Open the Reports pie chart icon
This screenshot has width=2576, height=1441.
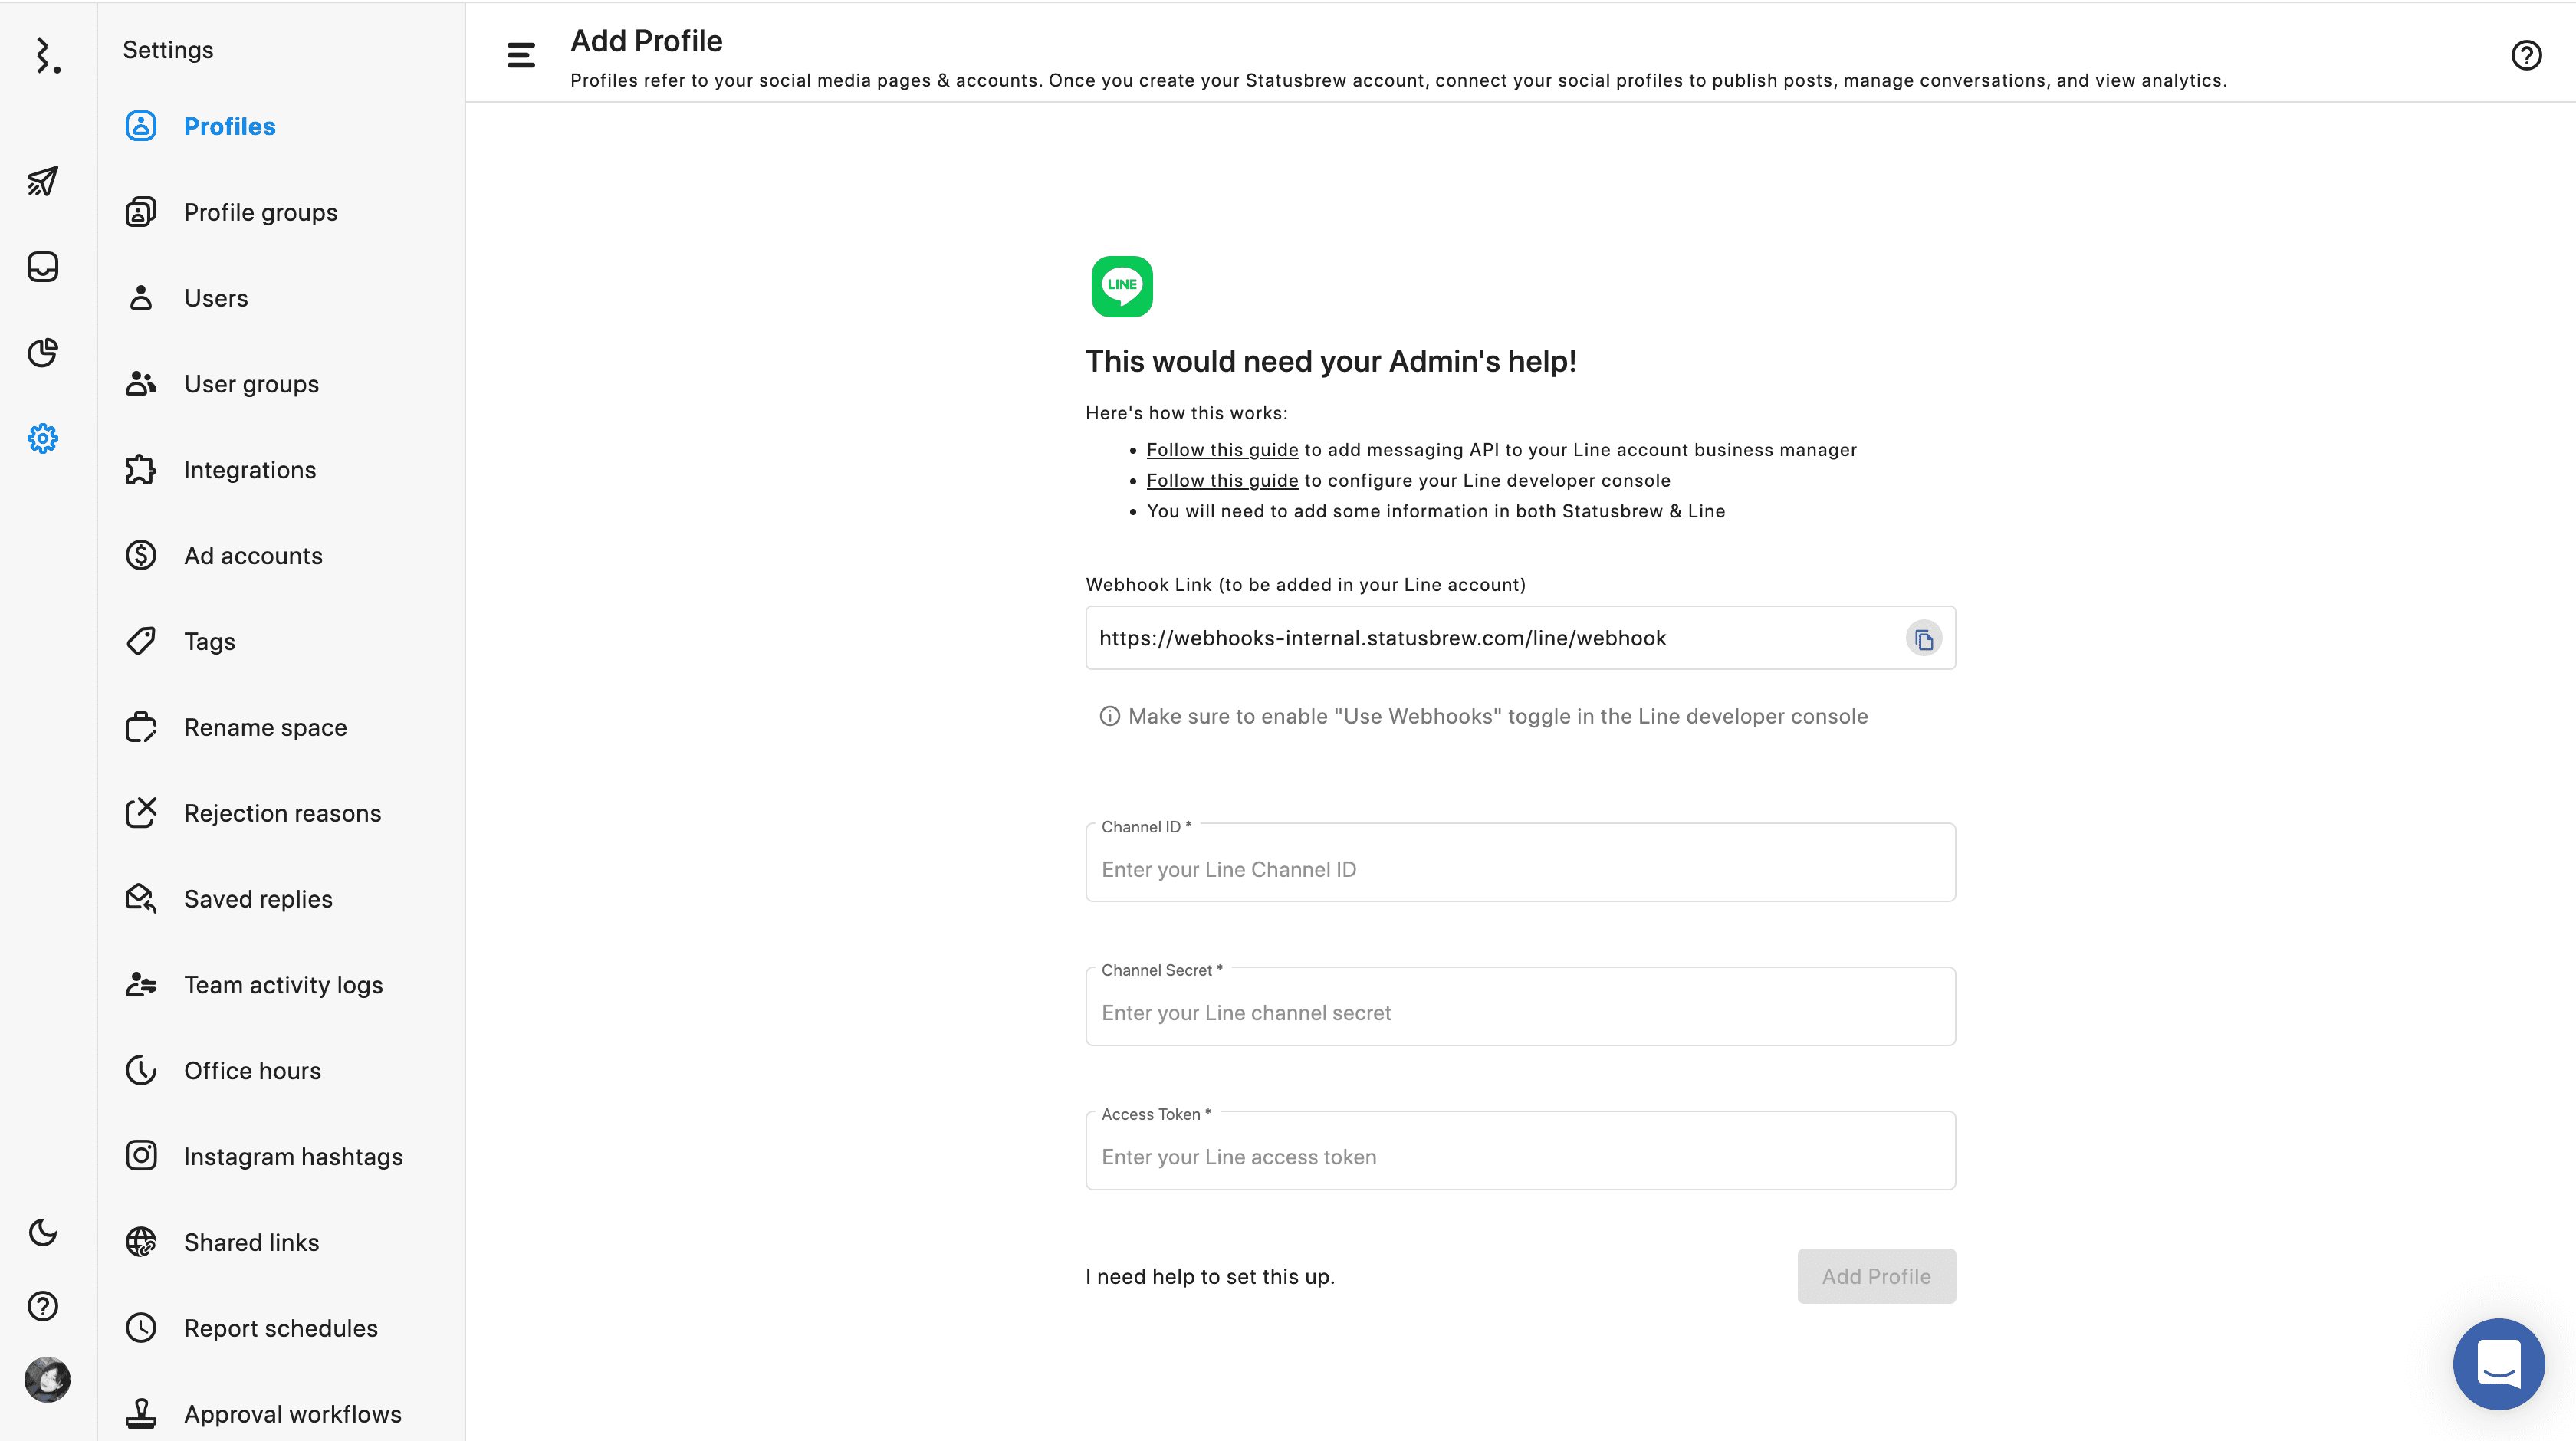43,352
